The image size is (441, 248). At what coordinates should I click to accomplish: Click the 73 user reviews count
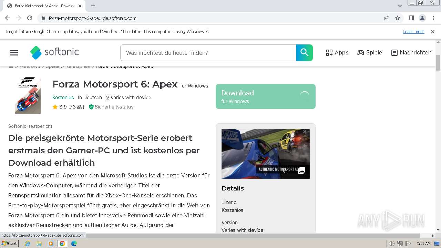[x=76, y=107]
